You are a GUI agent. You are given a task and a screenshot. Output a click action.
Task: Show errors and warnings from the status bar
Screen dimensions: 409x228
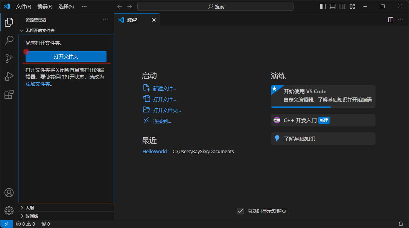tap(26, 224)
